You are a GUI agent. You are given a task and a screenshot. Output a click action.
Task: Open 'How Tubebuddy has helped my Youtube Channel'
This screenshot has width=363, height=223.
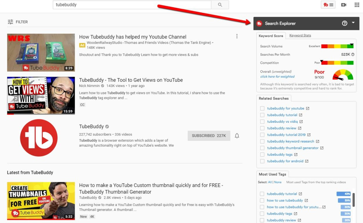tap(133, 37)
